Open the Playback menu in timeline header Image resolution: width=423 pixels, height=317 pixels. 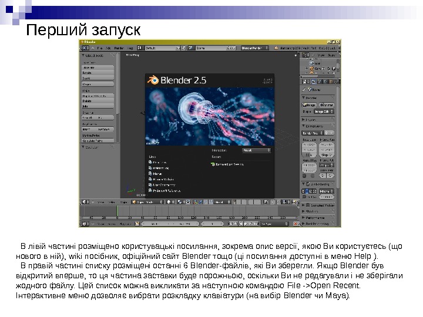coord(125,224)
